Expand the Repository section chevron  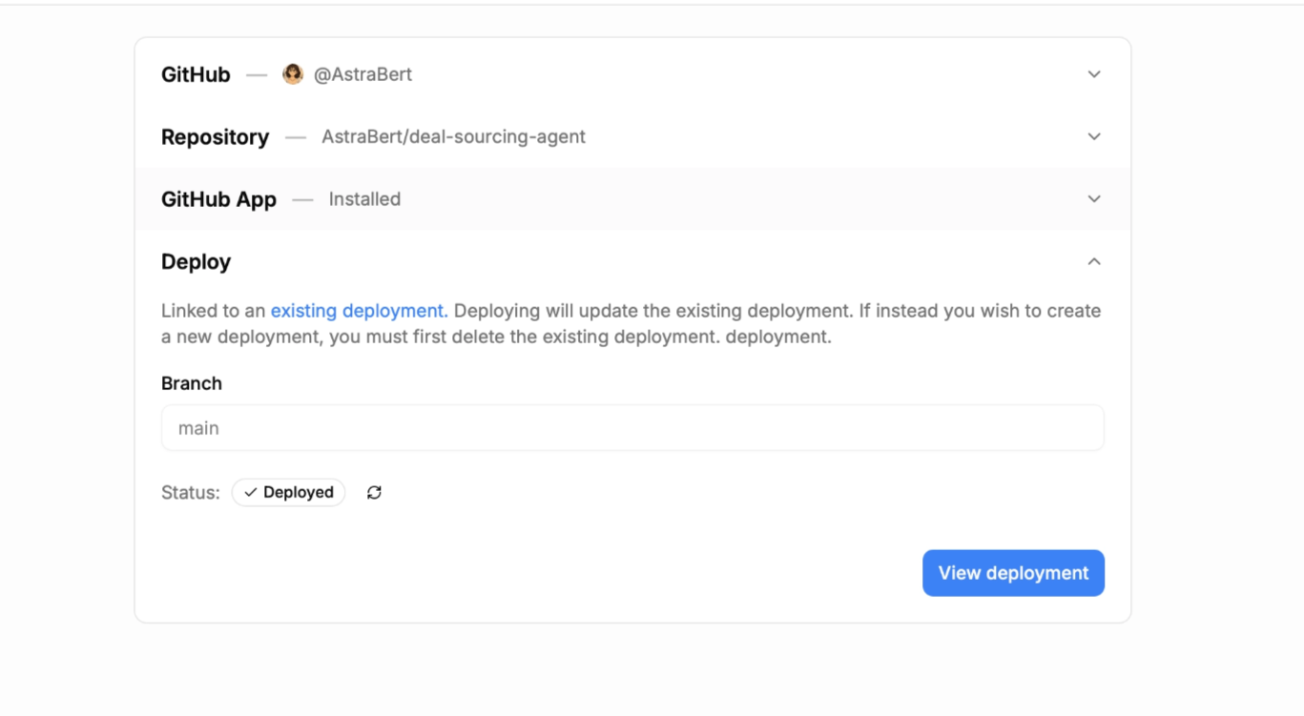[1094, 136]
